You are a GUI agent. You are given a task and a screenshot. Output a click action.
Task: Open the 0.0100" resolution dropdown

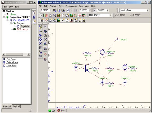[51, 10]
